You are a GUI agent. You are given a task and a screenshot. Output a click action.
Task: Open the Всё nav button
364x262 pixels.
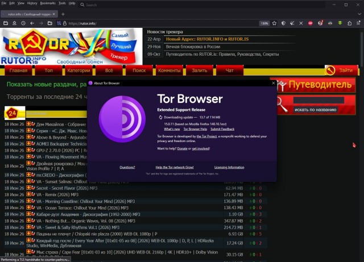click(109, 70)
